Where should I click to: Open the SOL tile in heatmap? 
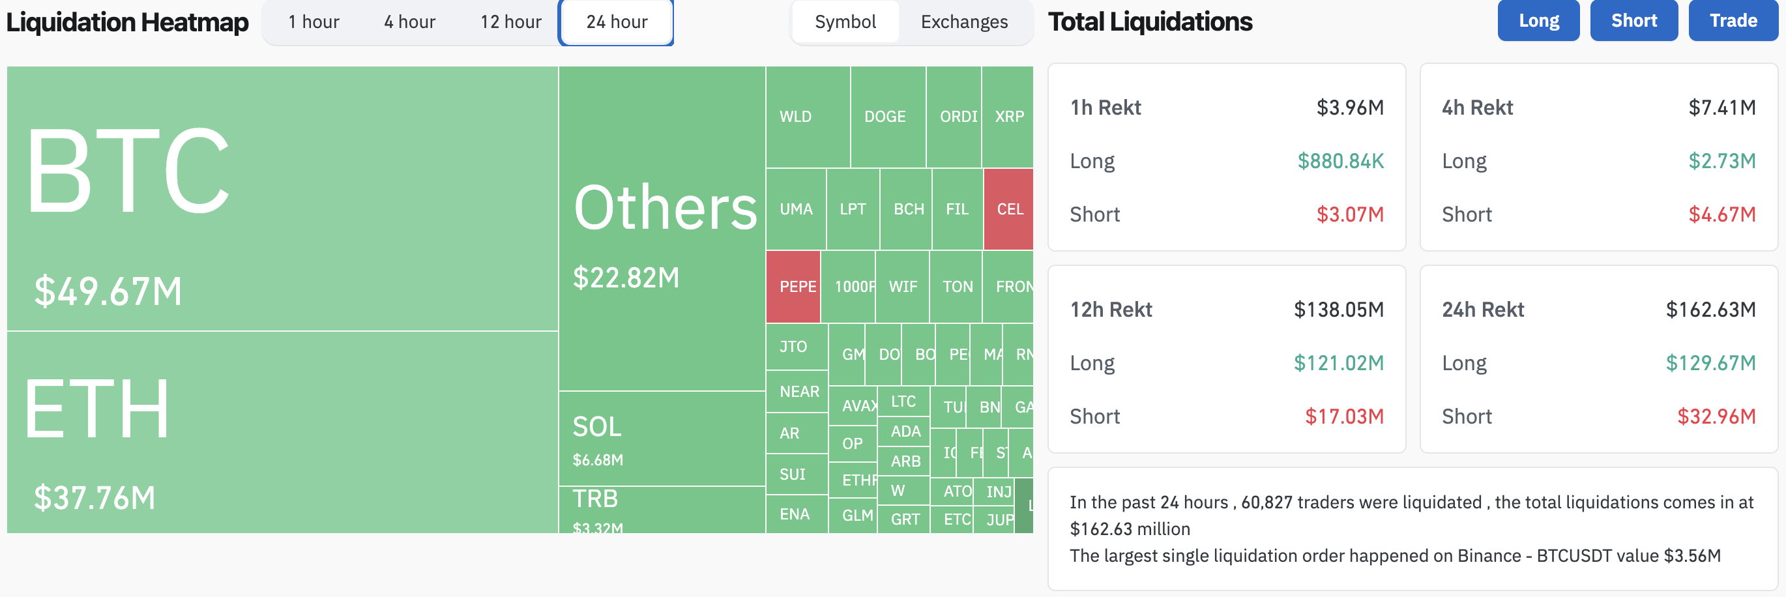662,439
